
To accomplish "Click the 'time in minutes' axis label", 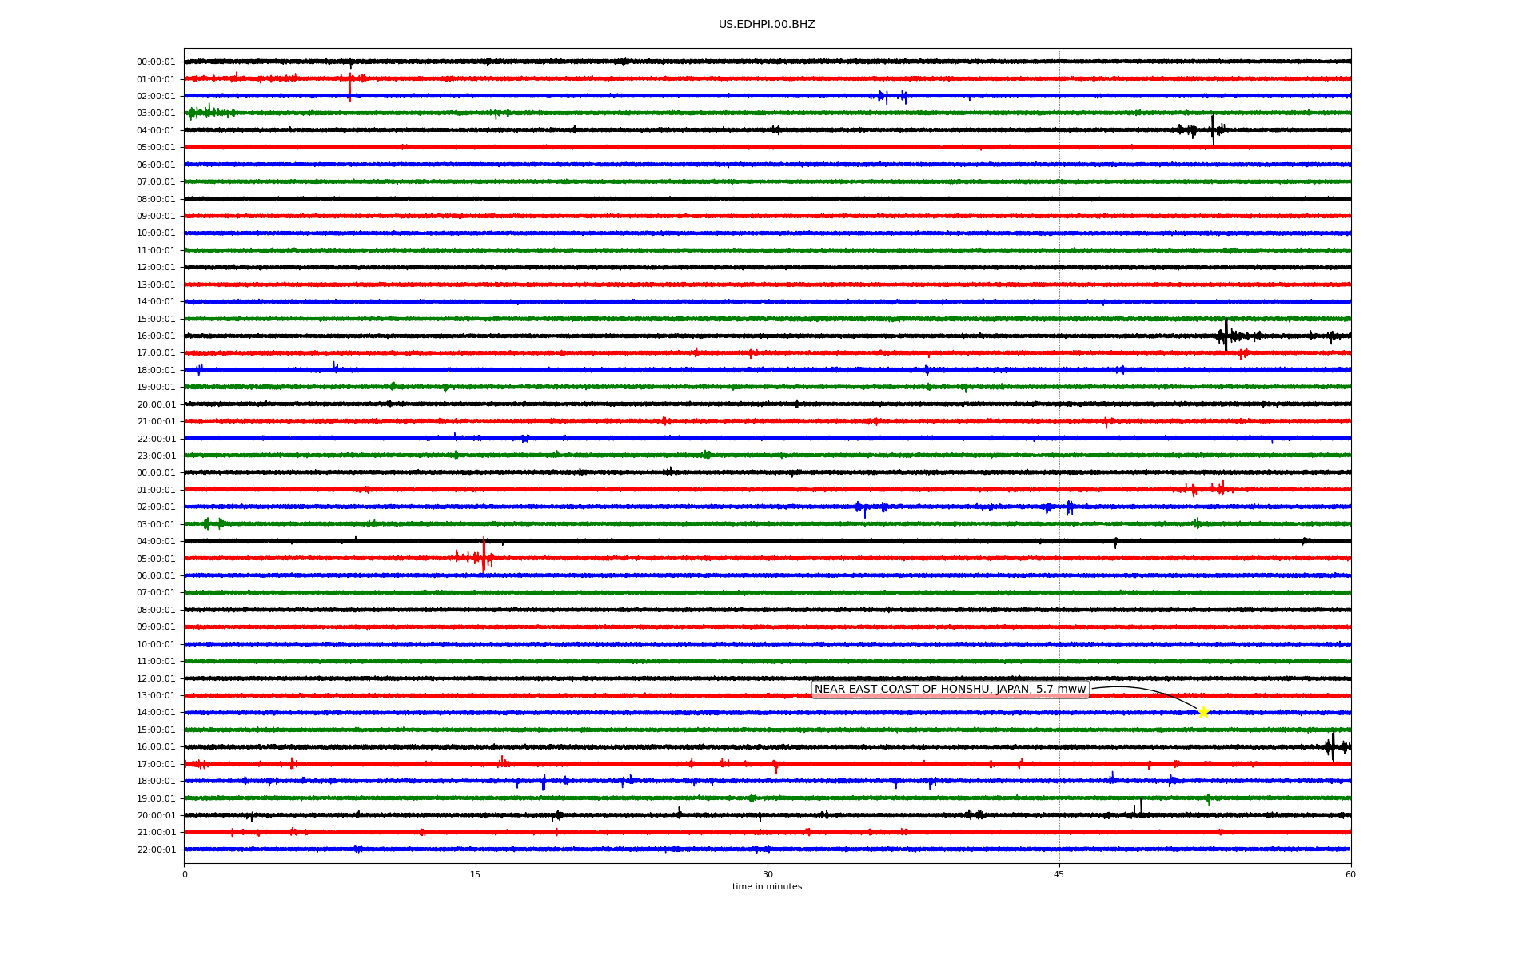I will click(767, 887).
